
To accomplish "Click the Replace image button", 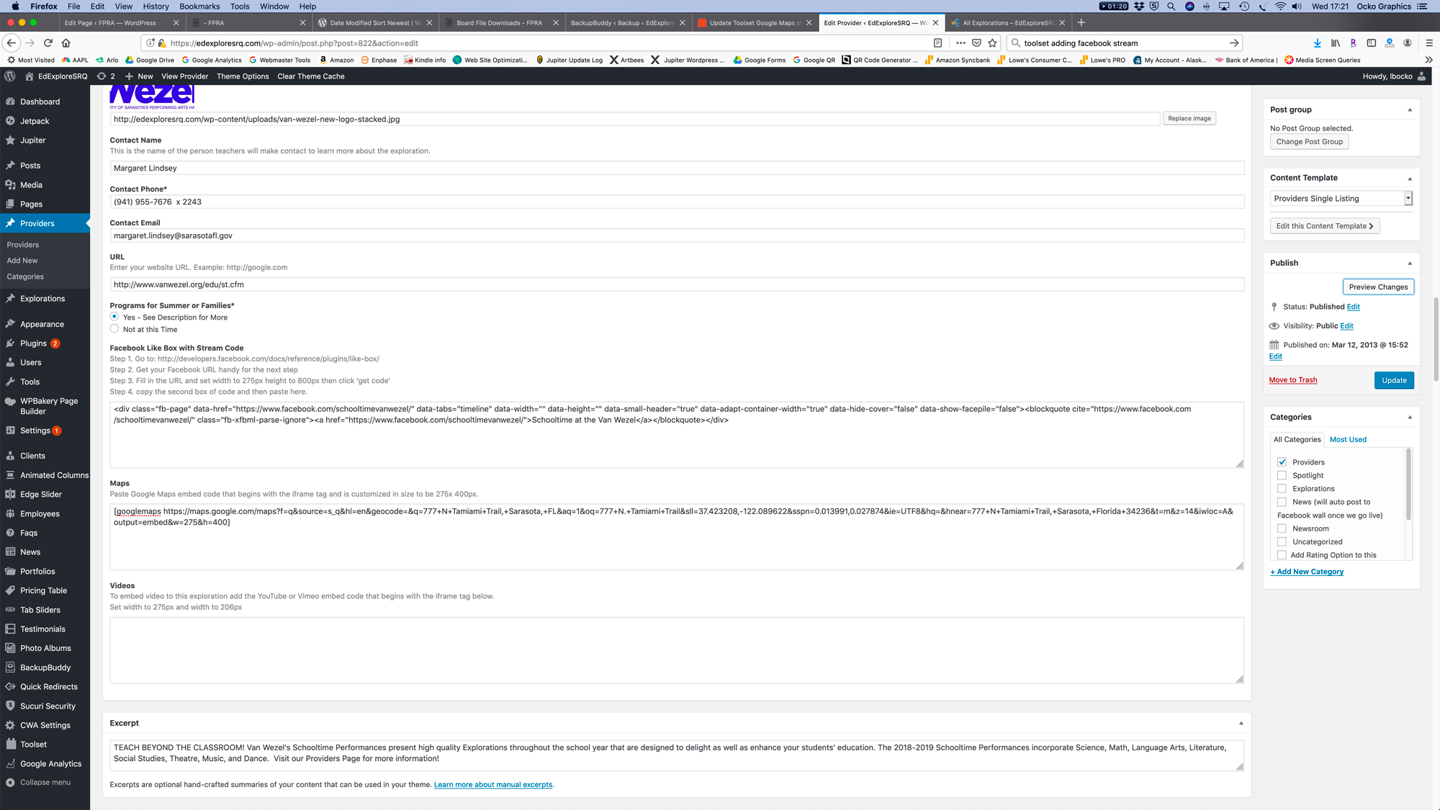I will point(1189,119).
